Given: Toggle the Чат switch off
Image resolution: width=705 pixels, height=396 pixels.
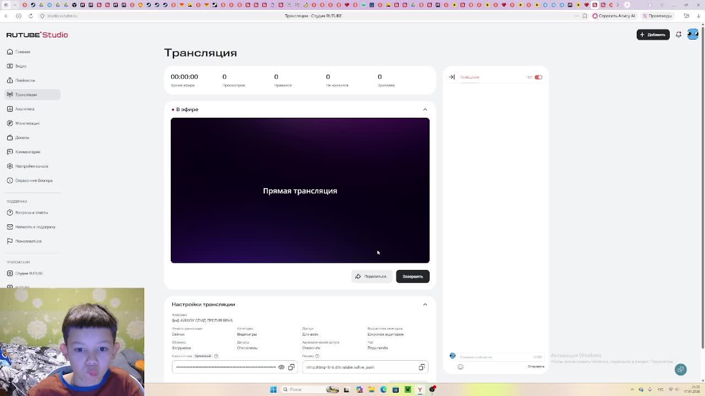Looking at the screenshot, I should pos(538,78).
